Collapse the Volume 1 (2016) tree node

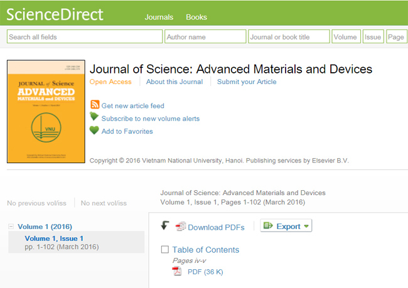click(x=11, y=227)
